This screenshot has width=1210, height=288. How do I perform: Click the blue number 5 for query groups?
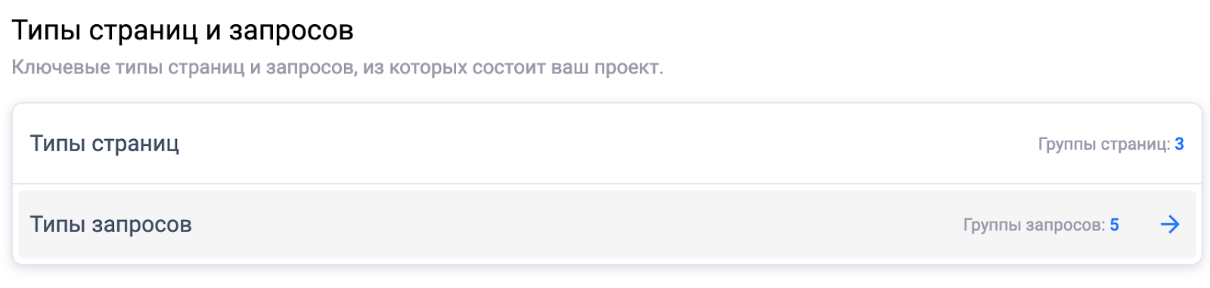tap(1114, 225)
